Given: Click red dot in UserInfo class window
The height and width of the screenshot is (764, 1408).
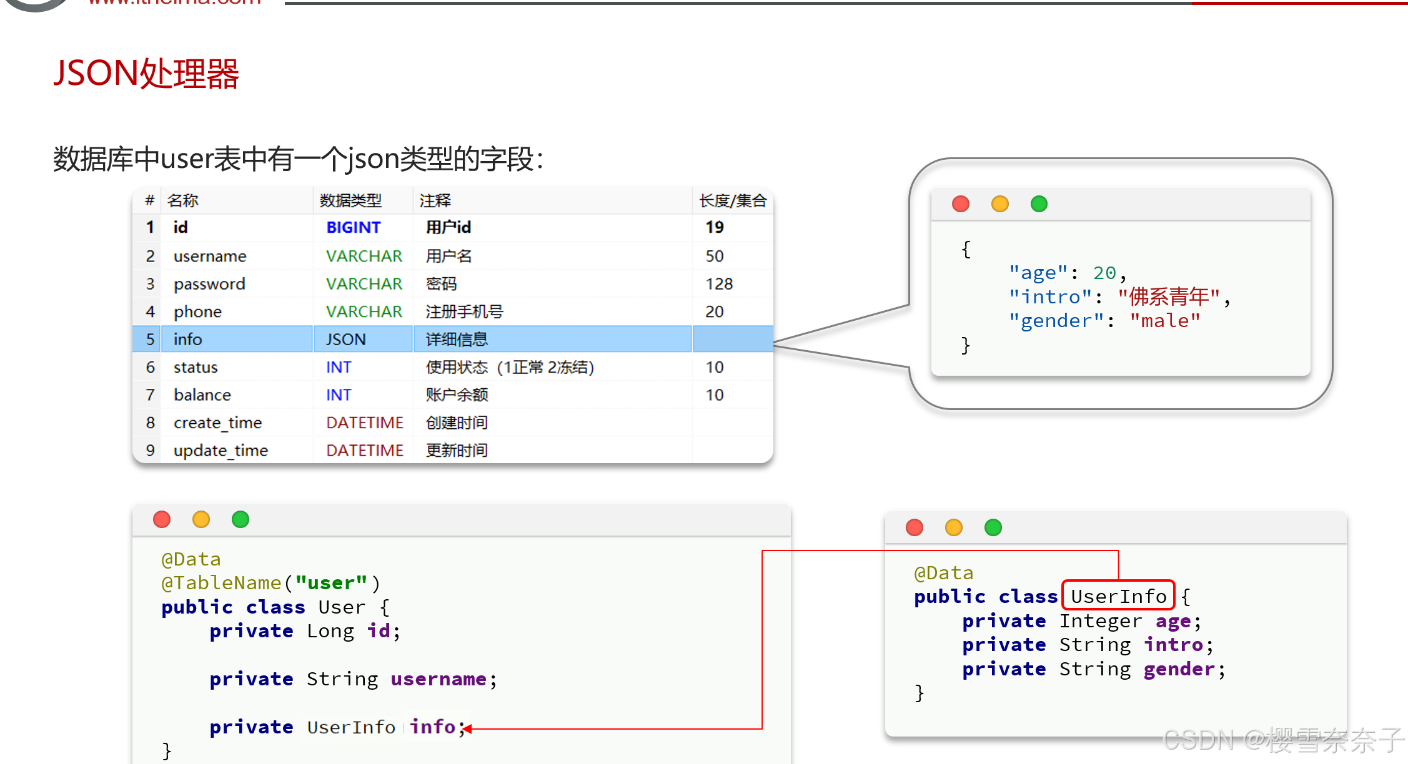Looking at the screenshot, I should (x=915, y=527).
